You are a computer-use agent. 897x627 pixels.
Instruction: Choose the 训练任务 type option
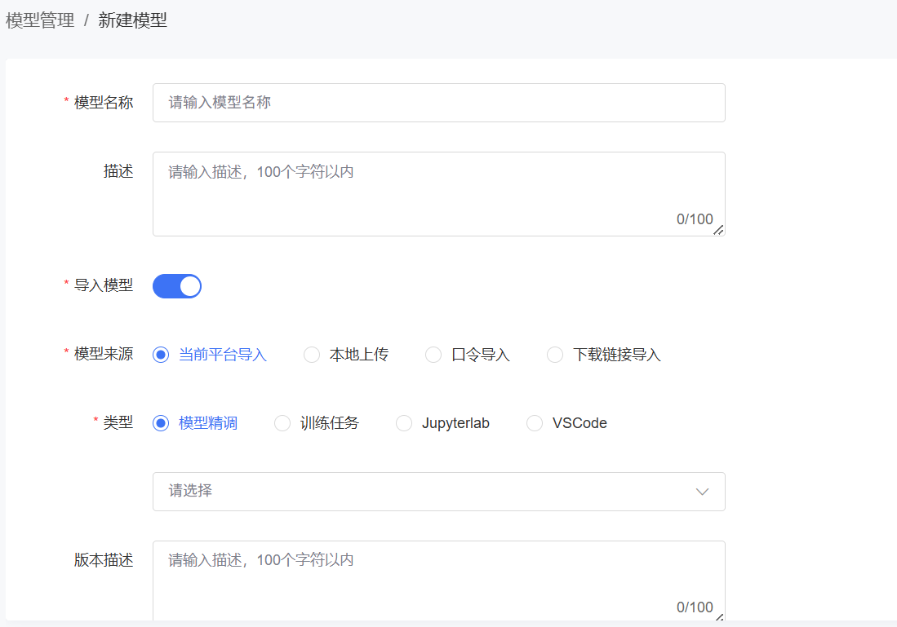point(282,423)
